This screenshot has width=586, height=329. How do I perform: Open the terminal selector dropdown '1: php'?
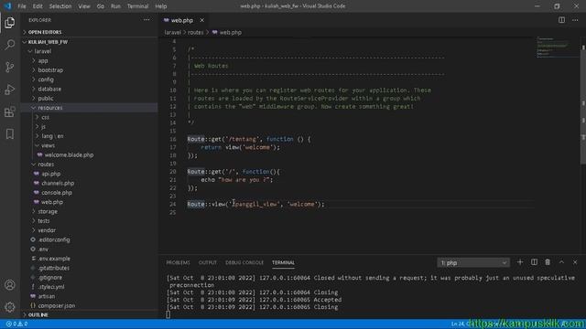472,262
